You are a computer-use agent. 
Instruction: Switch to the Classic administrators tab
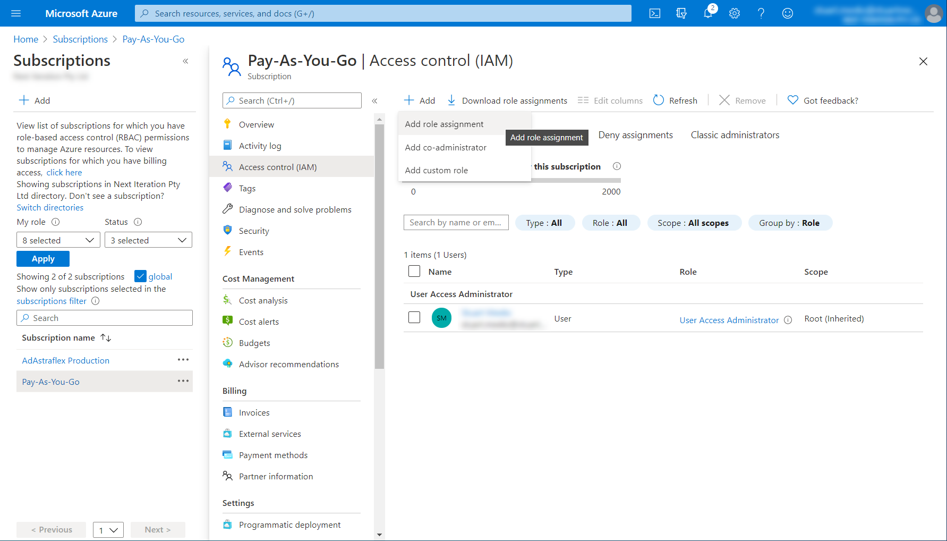735,135
